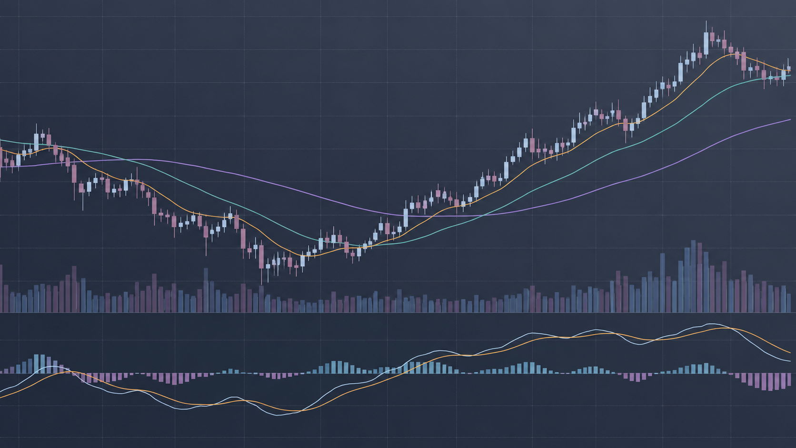Select the tall candlestick at the first left peak
Image resolution: width=796 pixels, height=448 pixels.
coord(36,140)
